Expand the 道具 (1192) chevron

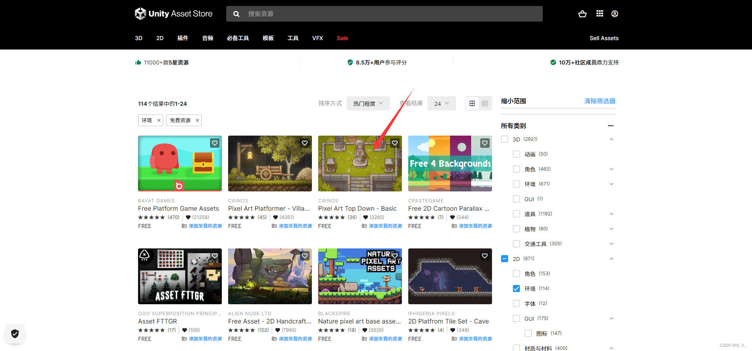coord(612,214)
